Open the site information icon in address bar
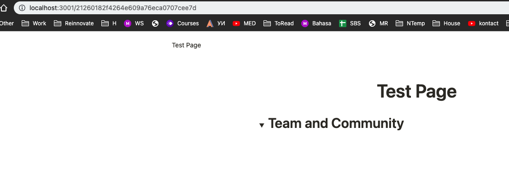 [22, 8]
